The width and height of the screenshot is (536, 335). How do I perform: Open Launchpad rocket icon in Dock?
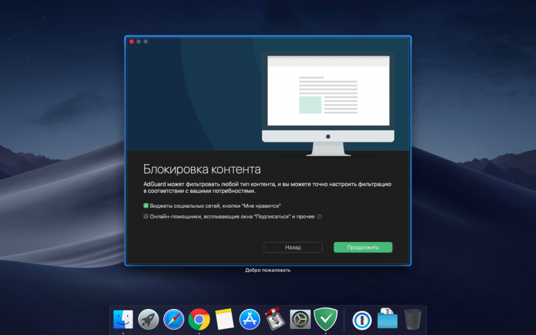(148, 320)
